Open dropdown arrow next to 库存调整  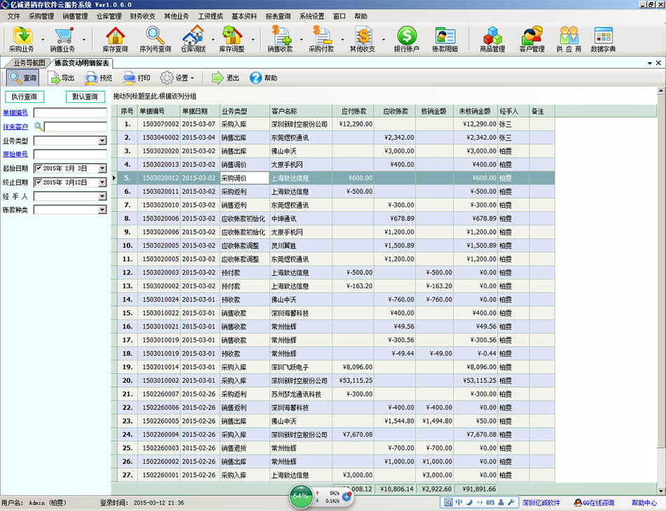(252, 40)
